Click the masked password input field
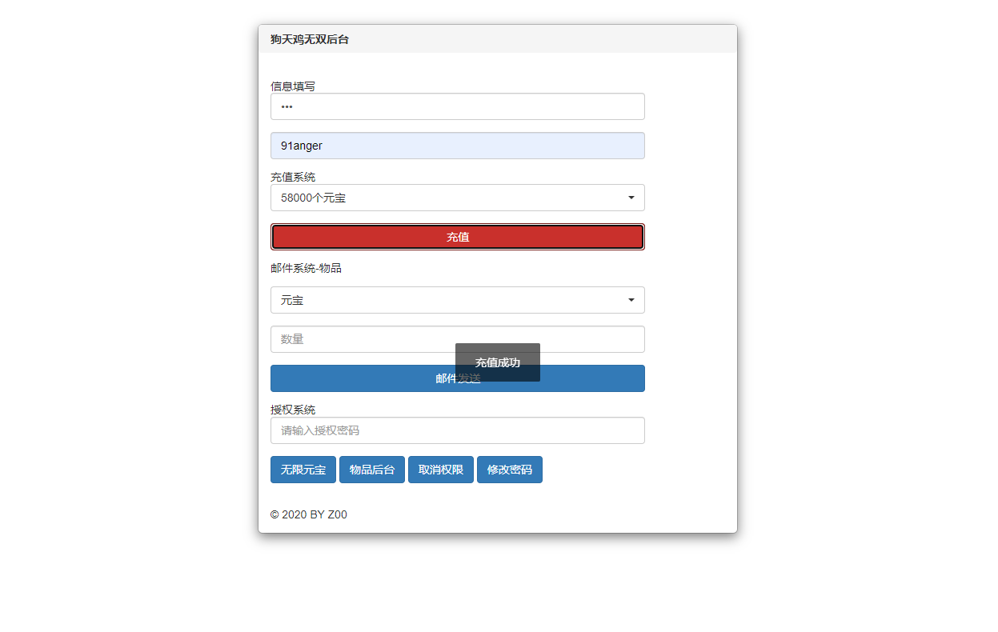The width and height of the screenshot is (998, 632). tap(457, 106)
